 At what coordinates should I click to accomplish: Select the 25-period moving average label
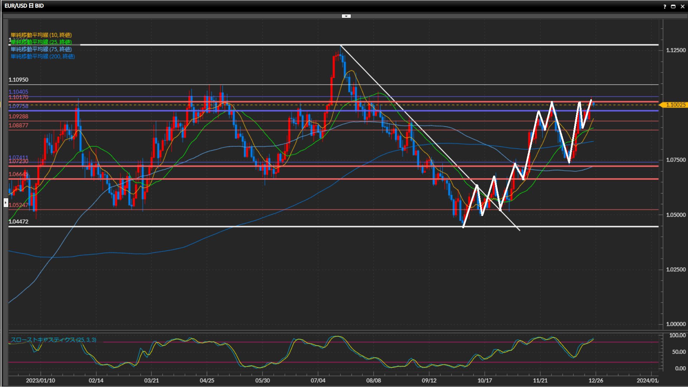coord(41,42)
